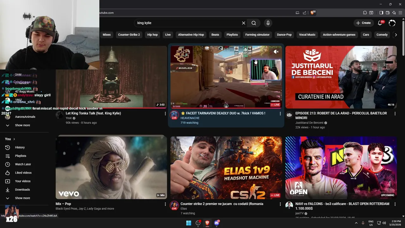This screenshot has height=228, width=405.
Task: Open the Curatenie in Arad thumbnail
Action: point(341,77)
